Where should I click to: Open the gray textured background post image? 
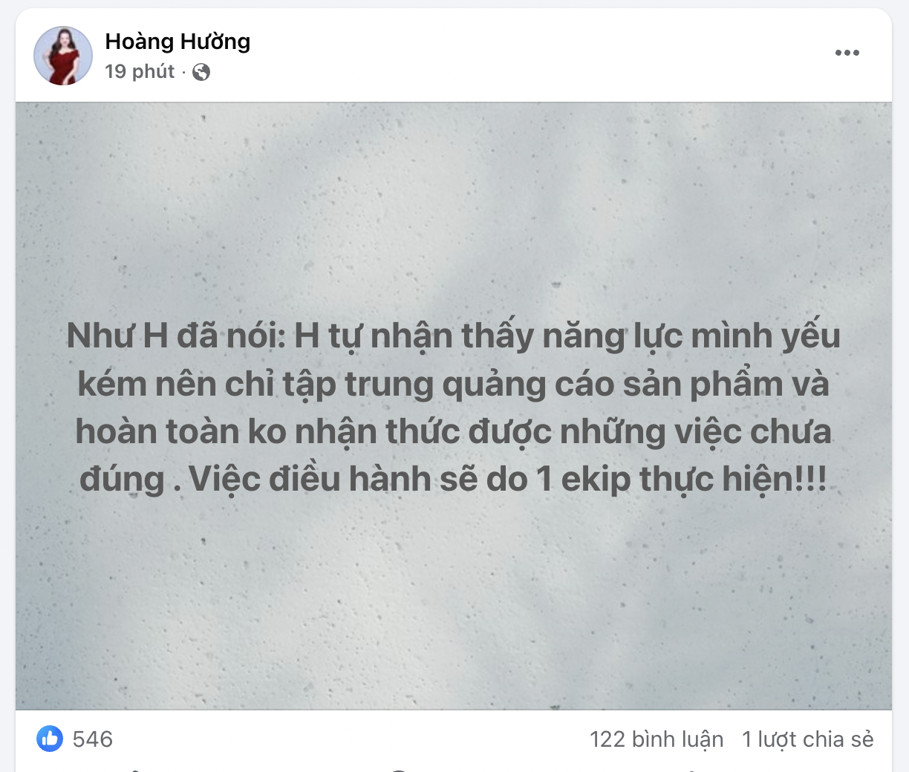(454, 406)
